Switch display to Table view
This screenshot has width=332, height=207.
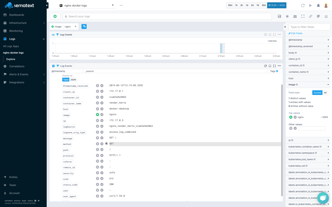(x=66, y=80)
